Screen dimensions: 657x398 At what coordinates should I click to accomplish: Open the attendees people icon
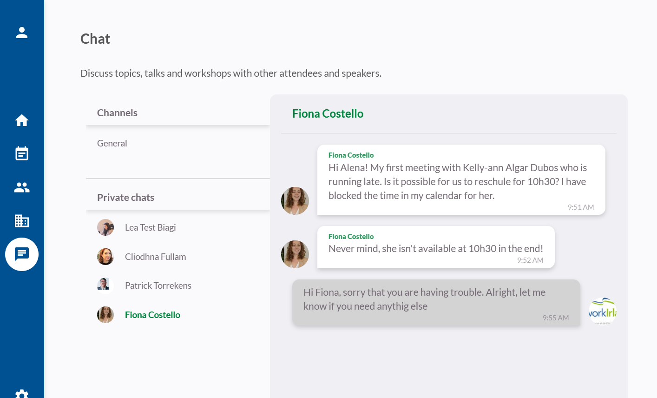(22, 187)
